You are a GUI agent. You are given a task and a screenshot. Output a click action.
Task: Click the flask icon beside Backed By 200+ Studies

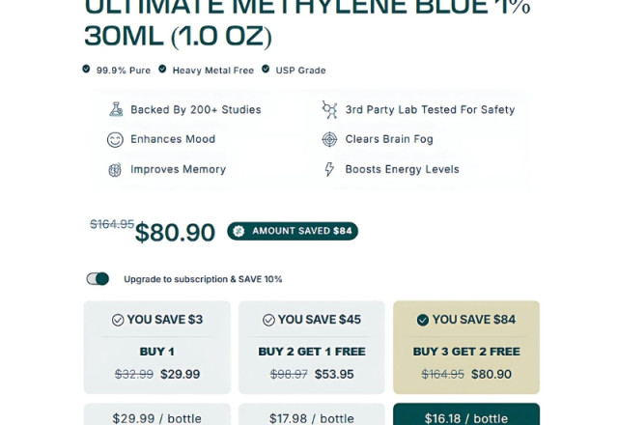coord(116,110)
